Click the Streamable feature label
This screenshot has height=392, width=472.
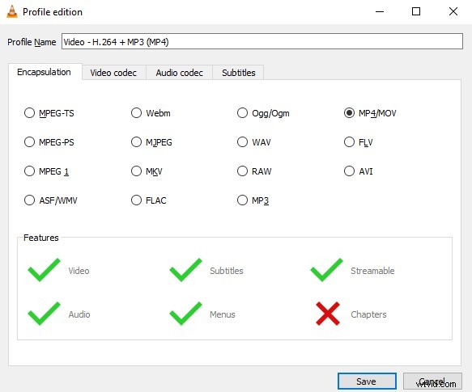coord(372,271)
